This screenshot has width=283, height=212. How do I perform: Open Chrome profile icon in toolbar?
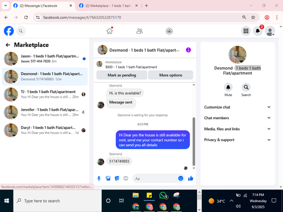(x=267, y=18)
